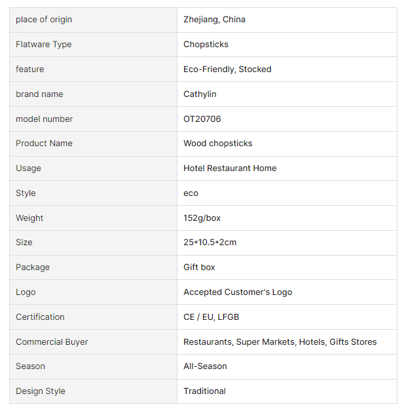408x413 pixels.
Task: Select the "All-Season" season value
Action: click(x=205, y=366)
